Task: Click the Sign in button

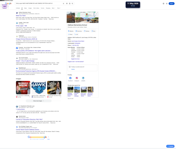Action: click(x=172, y=4)
